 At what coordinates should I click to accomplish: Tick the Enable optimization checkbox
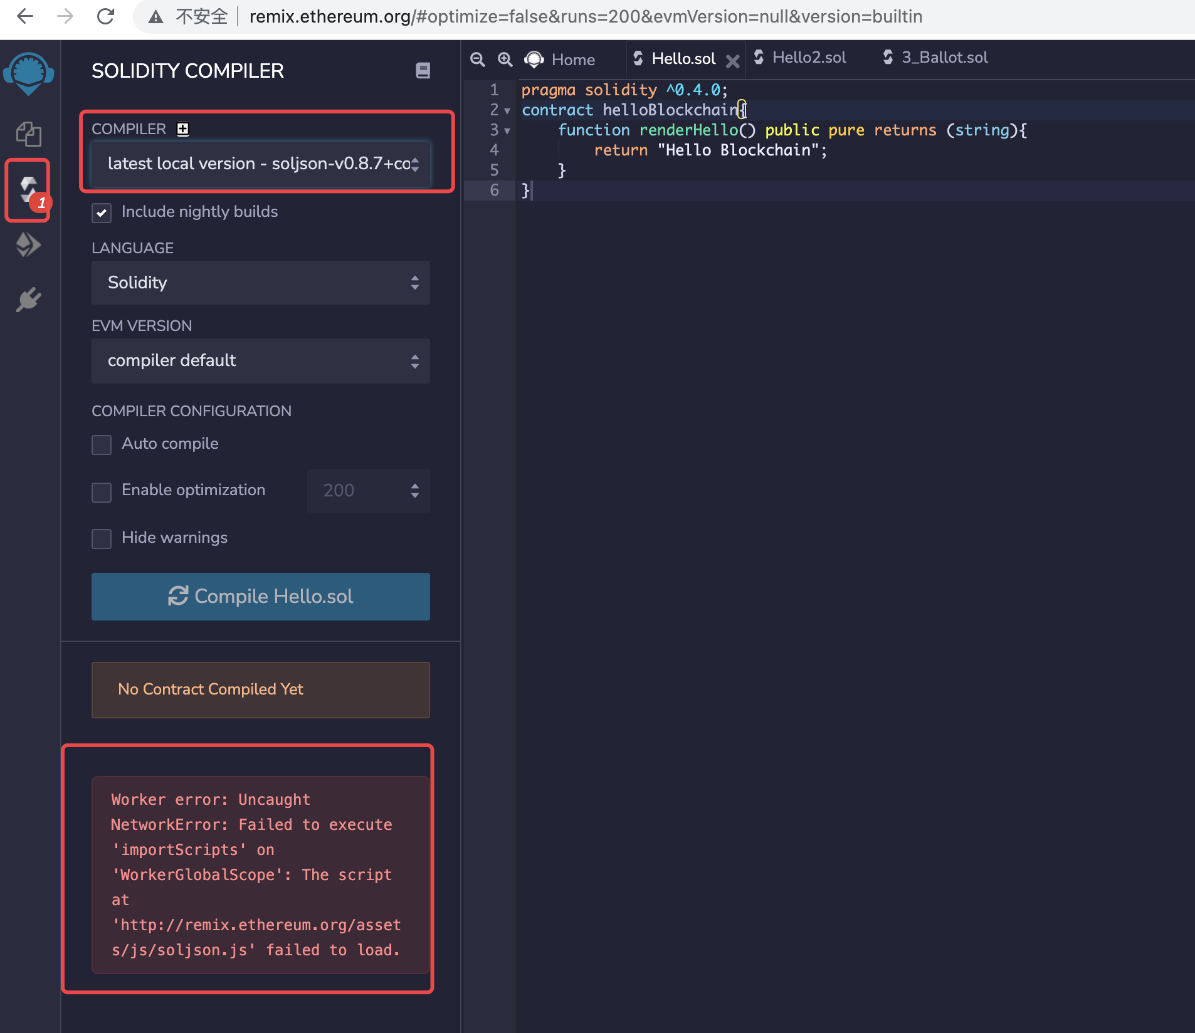[102, 491]
